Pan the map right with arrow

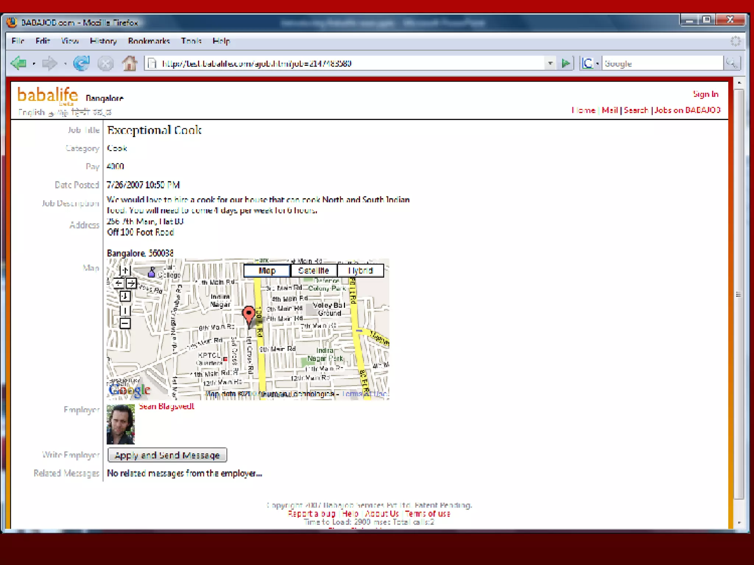(131, 283)
